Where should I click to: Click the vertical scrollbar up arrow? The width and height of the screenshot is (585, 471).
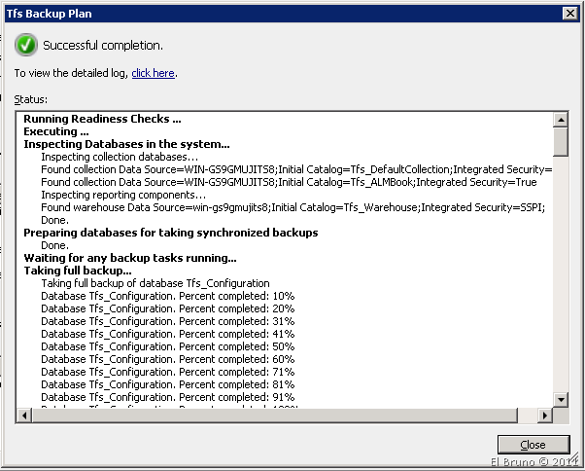(x=560, y=120)
